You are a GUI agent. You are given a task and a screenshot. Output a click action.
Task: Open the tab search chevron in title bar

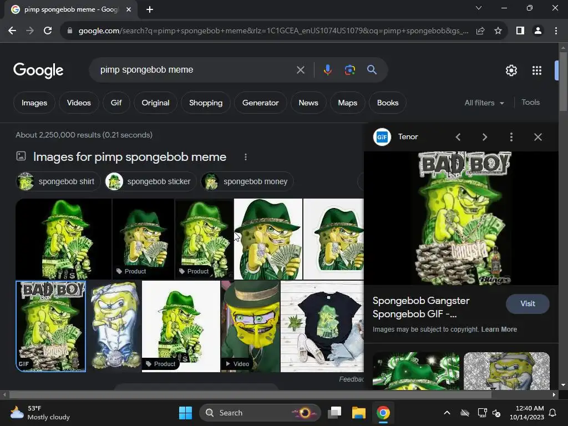pos(479,8)
